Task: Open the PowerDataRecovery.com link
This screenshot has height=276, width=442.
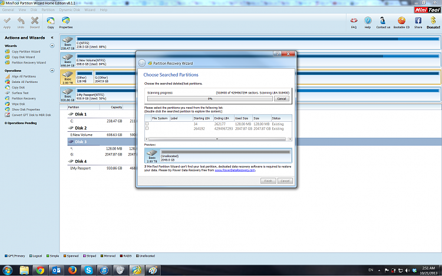Action: tap(235, 170)
